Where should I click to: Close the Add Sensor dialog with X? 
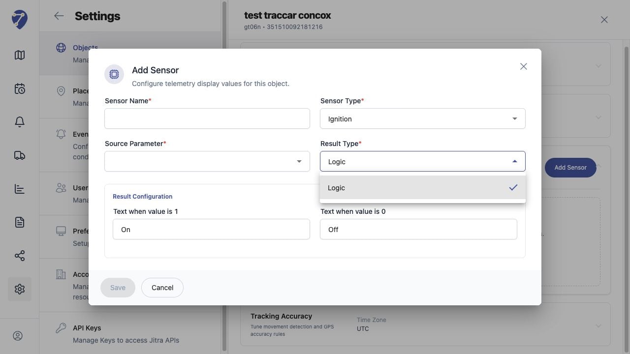(x=524, y=66)
